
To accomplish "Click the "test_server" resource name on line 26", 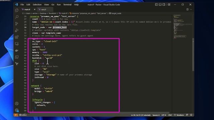I will [68, 16].
